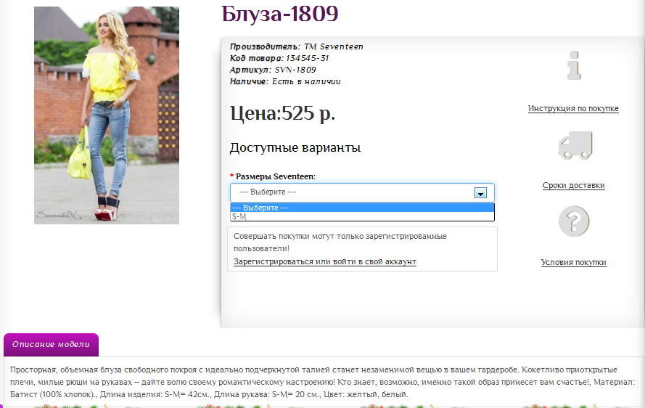Click the question mark icon
Image resolution: width=645 pixels, height=408 pixels.
click(x=574, y=221)
